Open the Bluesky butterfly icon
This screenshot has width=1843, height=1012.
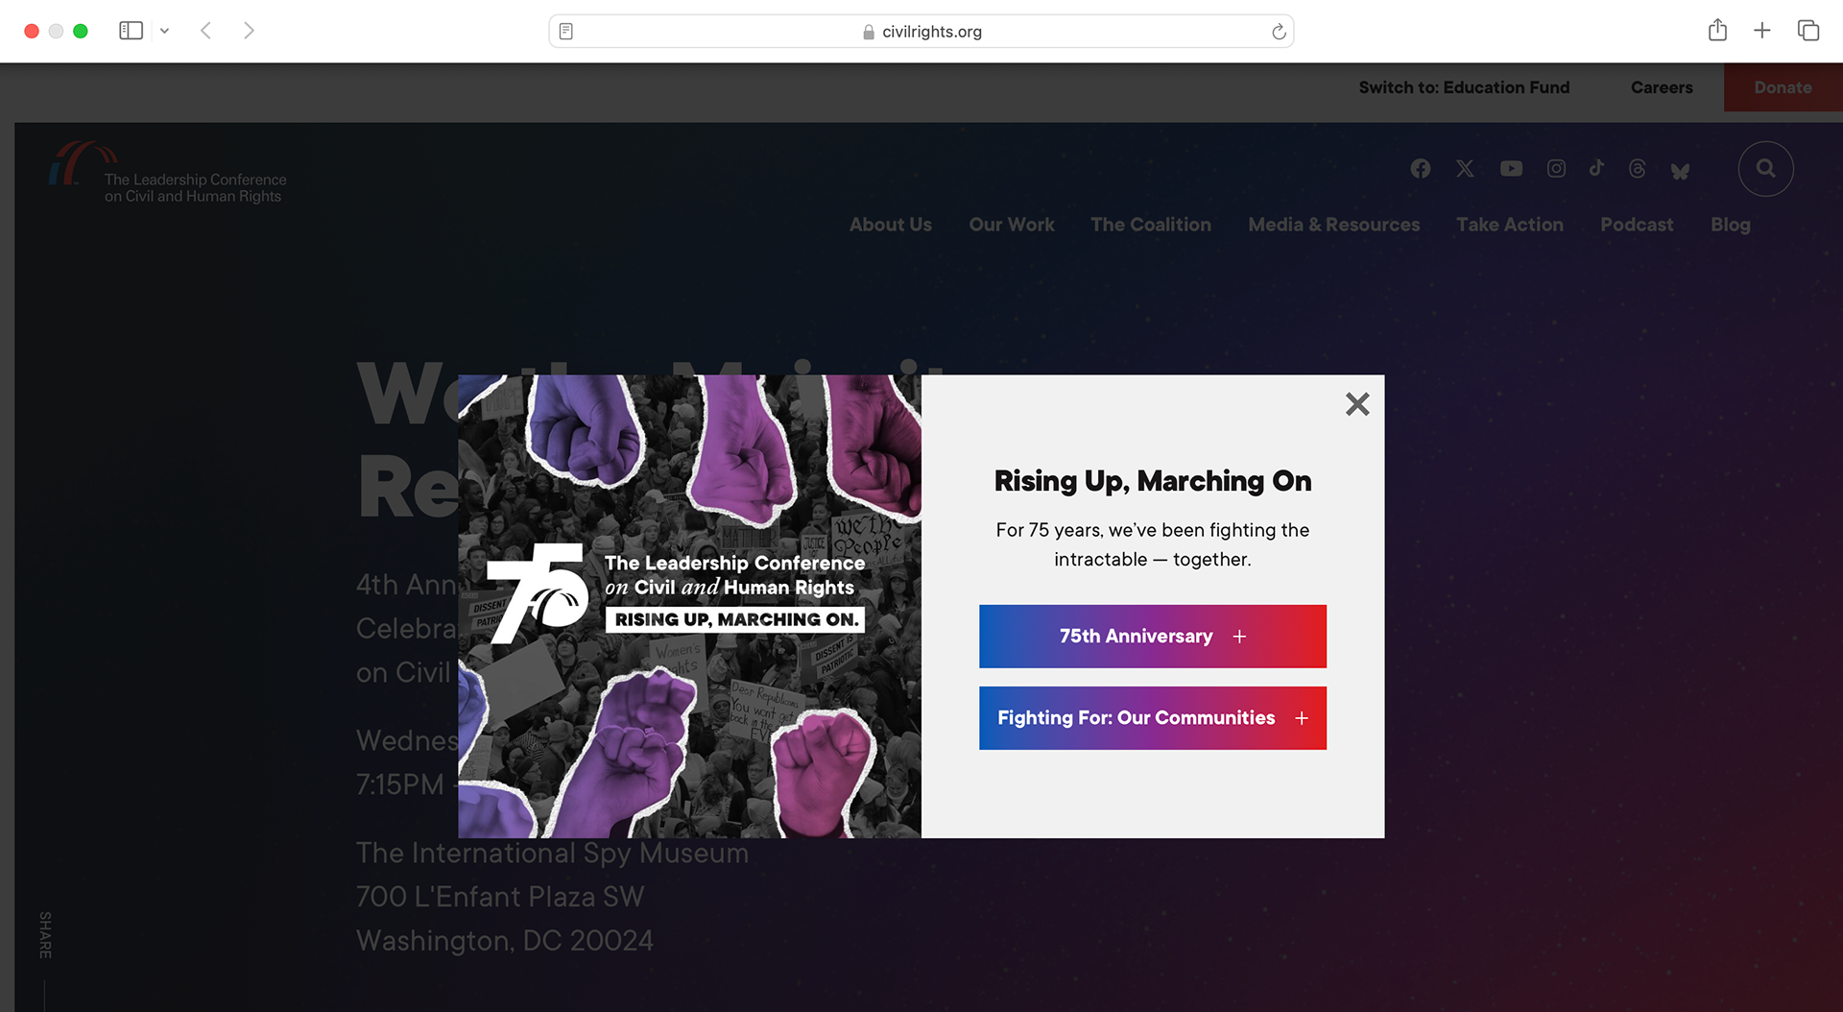(1680, 171)
